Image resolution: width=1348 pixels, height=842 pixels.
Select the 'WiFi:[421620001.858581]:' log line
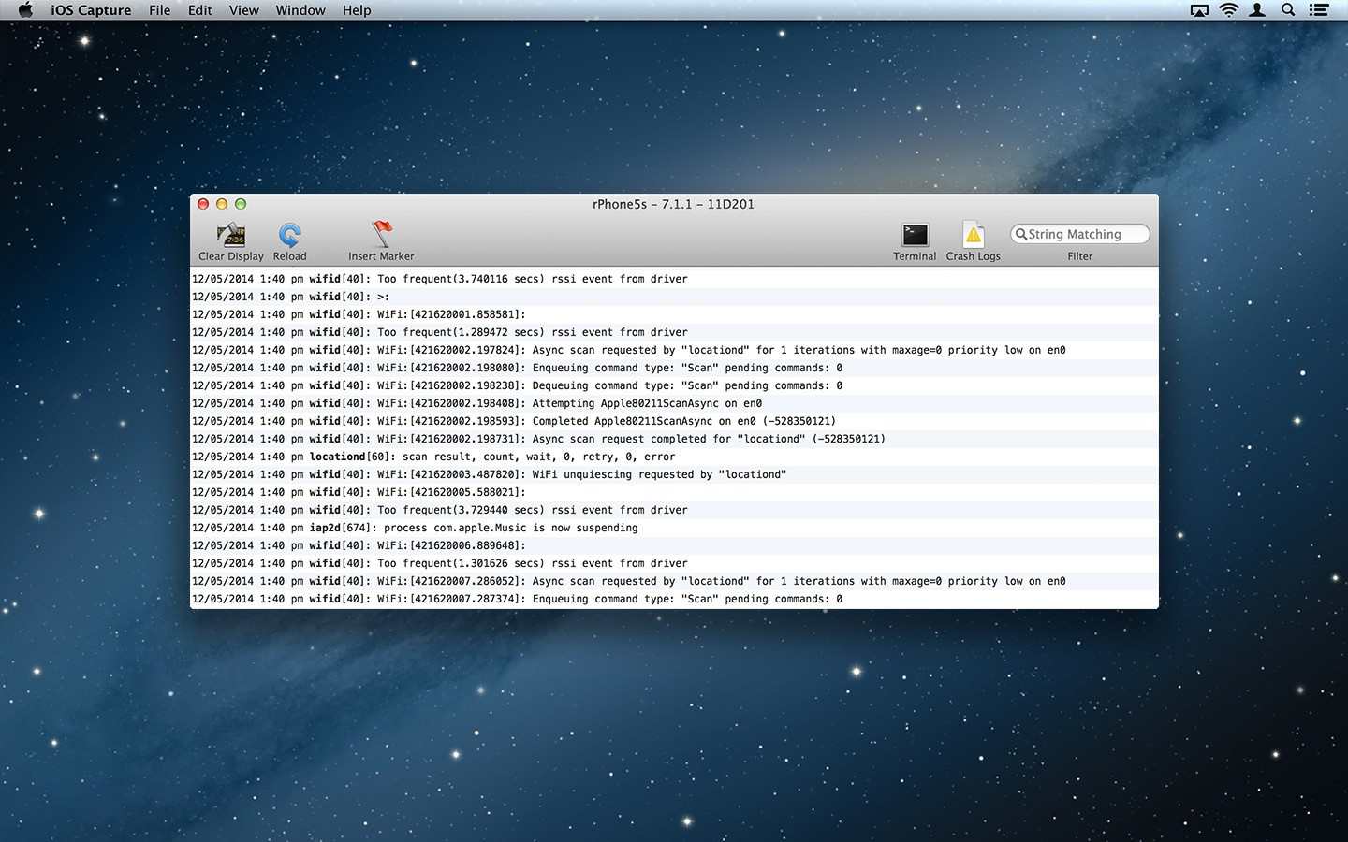(674, 314)
